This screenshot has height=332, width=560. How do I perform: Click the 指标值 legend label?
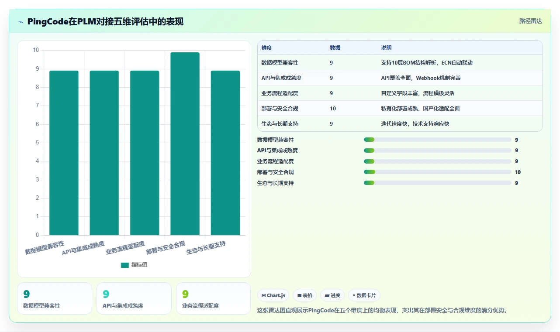coord(139,265)
